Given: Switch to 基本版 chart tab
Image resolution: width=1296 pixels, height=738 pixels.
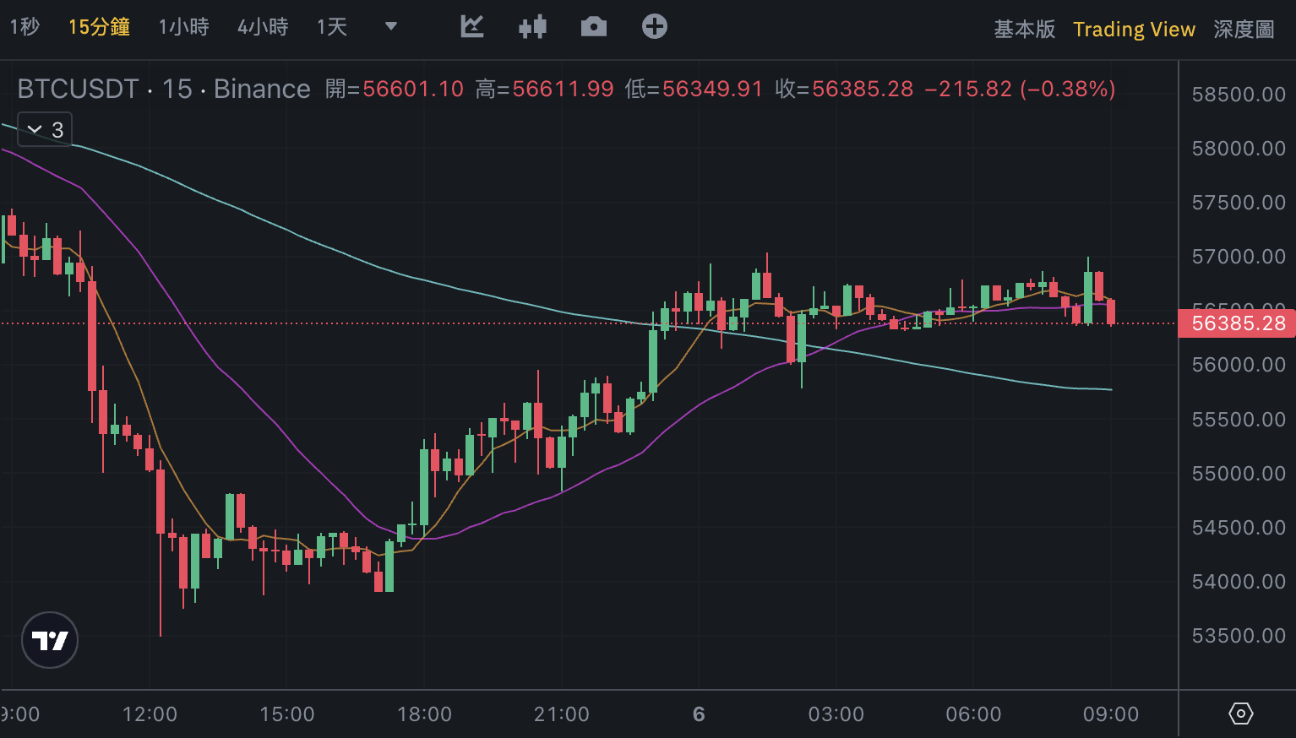Looking at the screenshot, I should tap(1024, 30).
